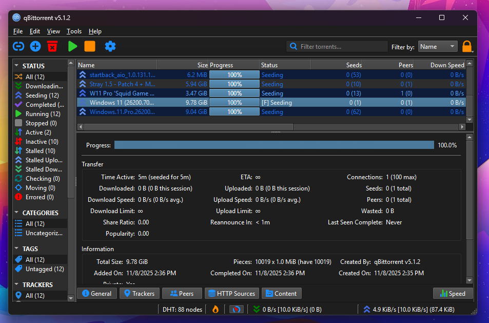Select the Errored (0) status filter

click(40, 197)
